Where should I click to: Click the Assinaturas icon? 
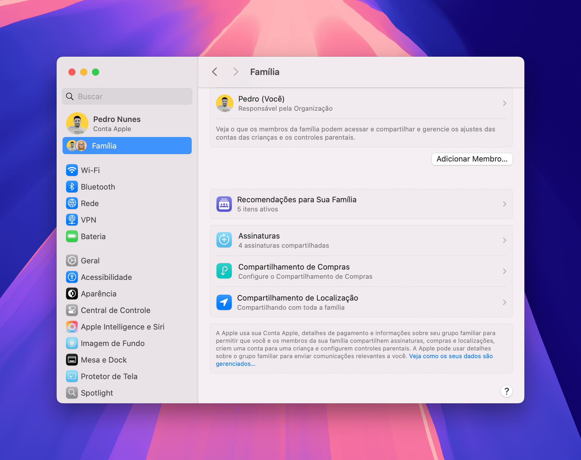(x=224, y=240)
